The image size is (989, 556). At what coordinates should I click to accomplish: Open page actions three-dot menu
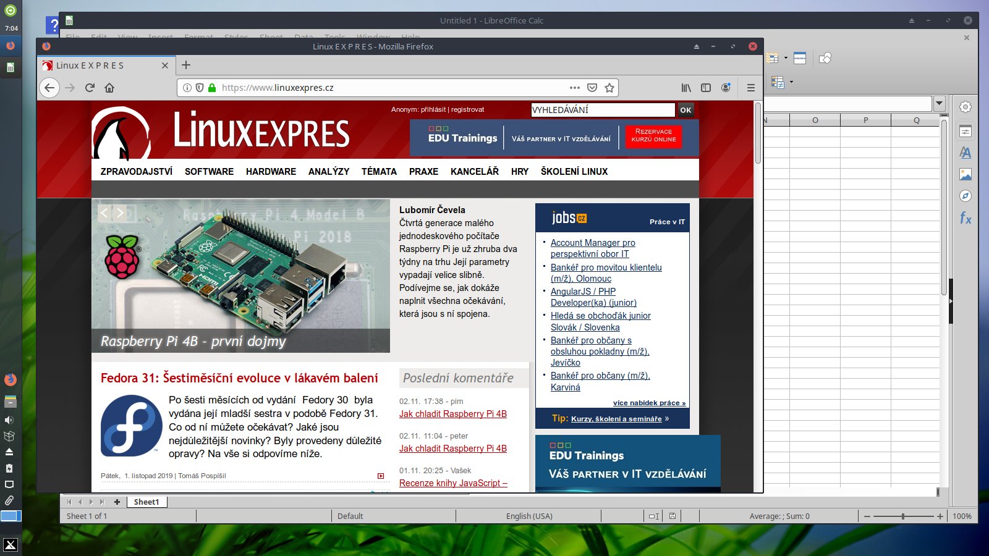(575, 88)
